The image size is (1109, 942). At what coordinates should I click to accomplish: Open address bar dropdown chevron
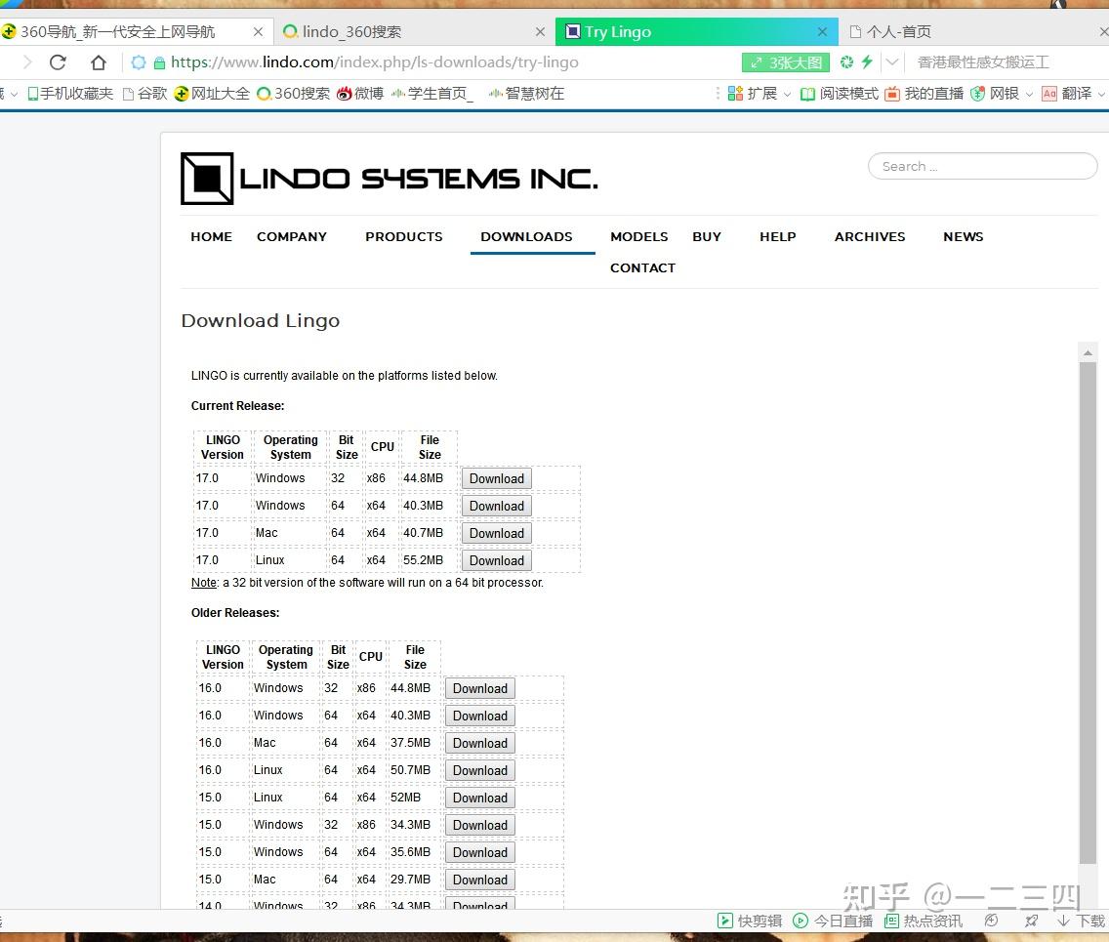click(892, 62)
